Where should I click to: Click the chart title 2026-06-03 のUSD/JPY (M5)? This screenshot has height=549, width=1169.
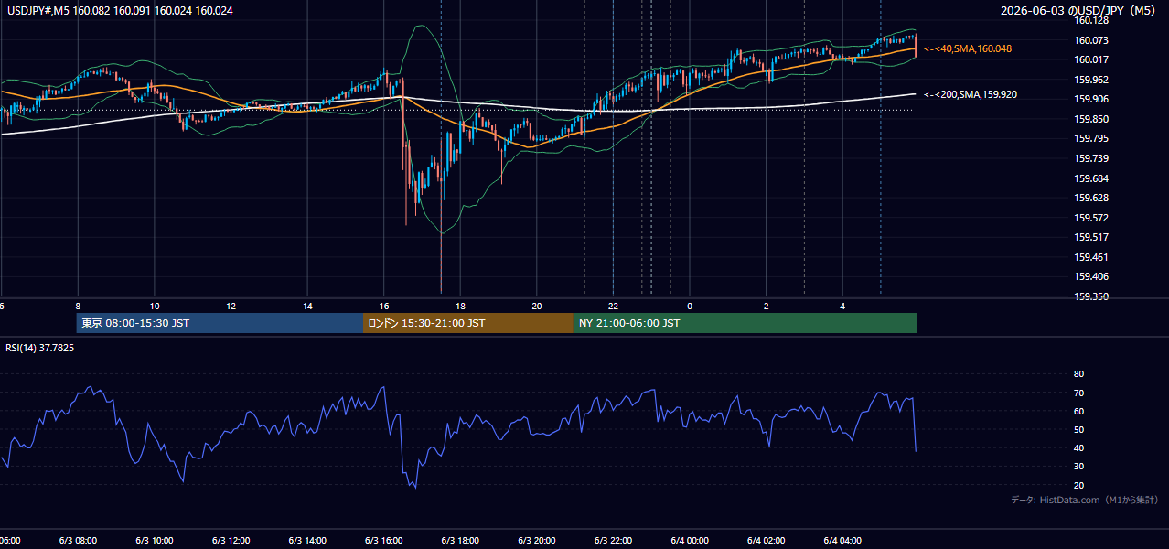click(1078, 11)
